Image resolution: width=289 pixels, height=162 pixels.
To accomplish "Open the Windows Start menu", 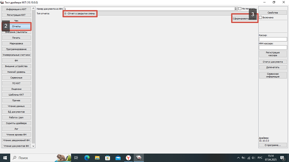I will point(5,158).
